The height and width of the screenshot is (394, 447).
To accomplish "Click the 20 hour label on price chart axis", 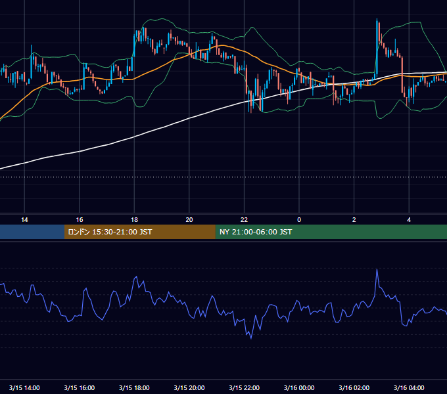I will pos(189,220).
